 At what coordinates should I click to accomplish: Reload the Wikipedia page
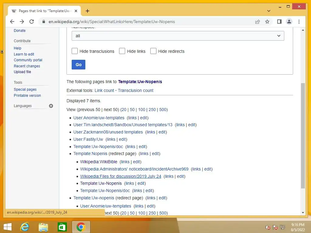[32, 22]
